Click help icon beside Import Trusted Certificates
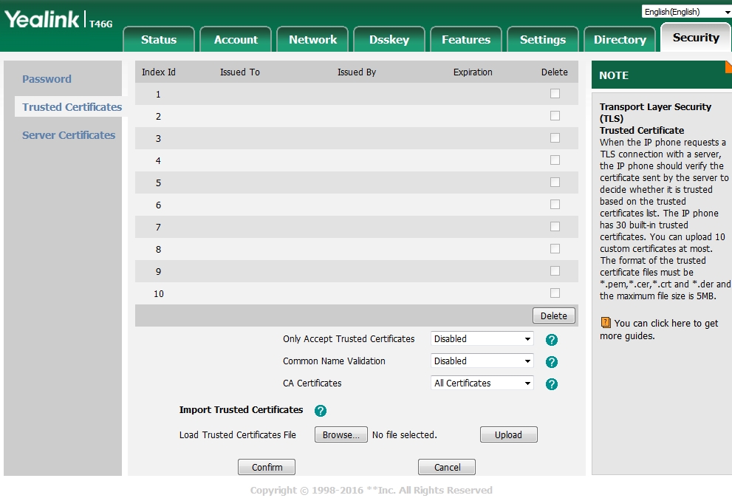The image size is (732, 498). point(321,411)
